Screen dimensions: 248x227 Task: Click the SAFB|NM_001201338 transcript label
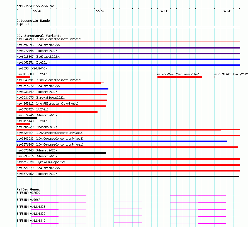(x=31, y=207)
